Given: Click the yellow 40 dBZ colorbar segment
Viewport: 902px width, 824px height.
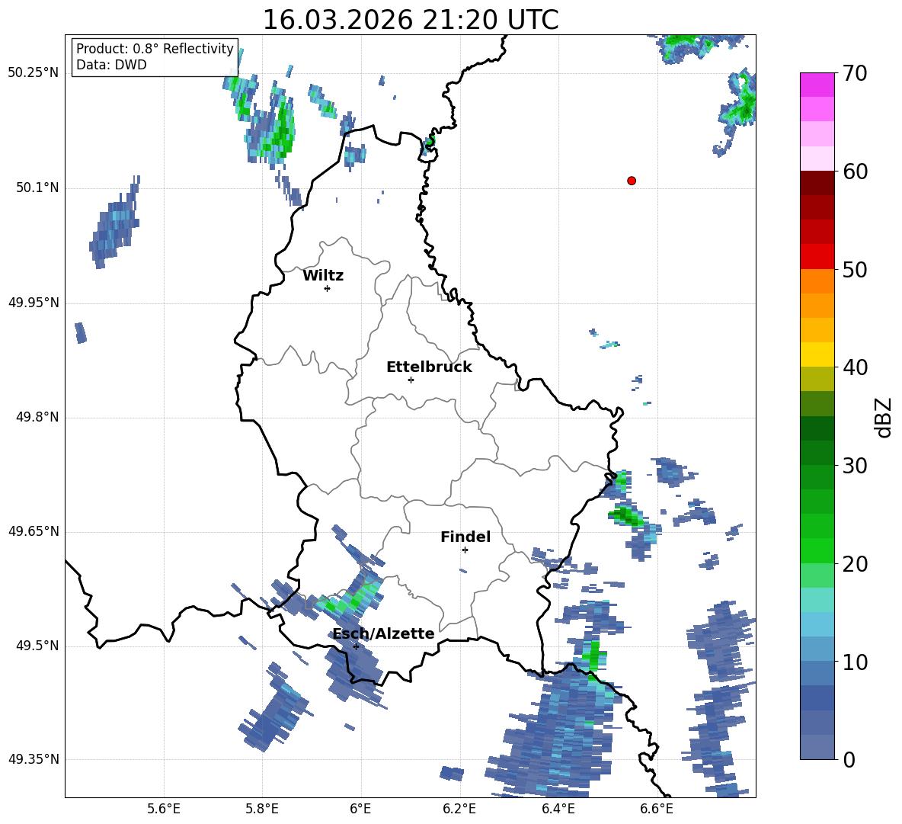Looking at the screenshot, I should [x=817, y=354].
